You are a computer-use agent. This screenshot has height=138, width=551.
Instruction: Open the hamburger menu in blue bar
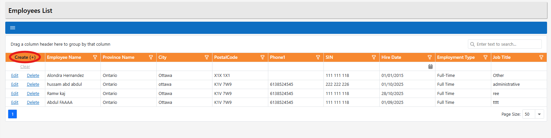(13, 28)
